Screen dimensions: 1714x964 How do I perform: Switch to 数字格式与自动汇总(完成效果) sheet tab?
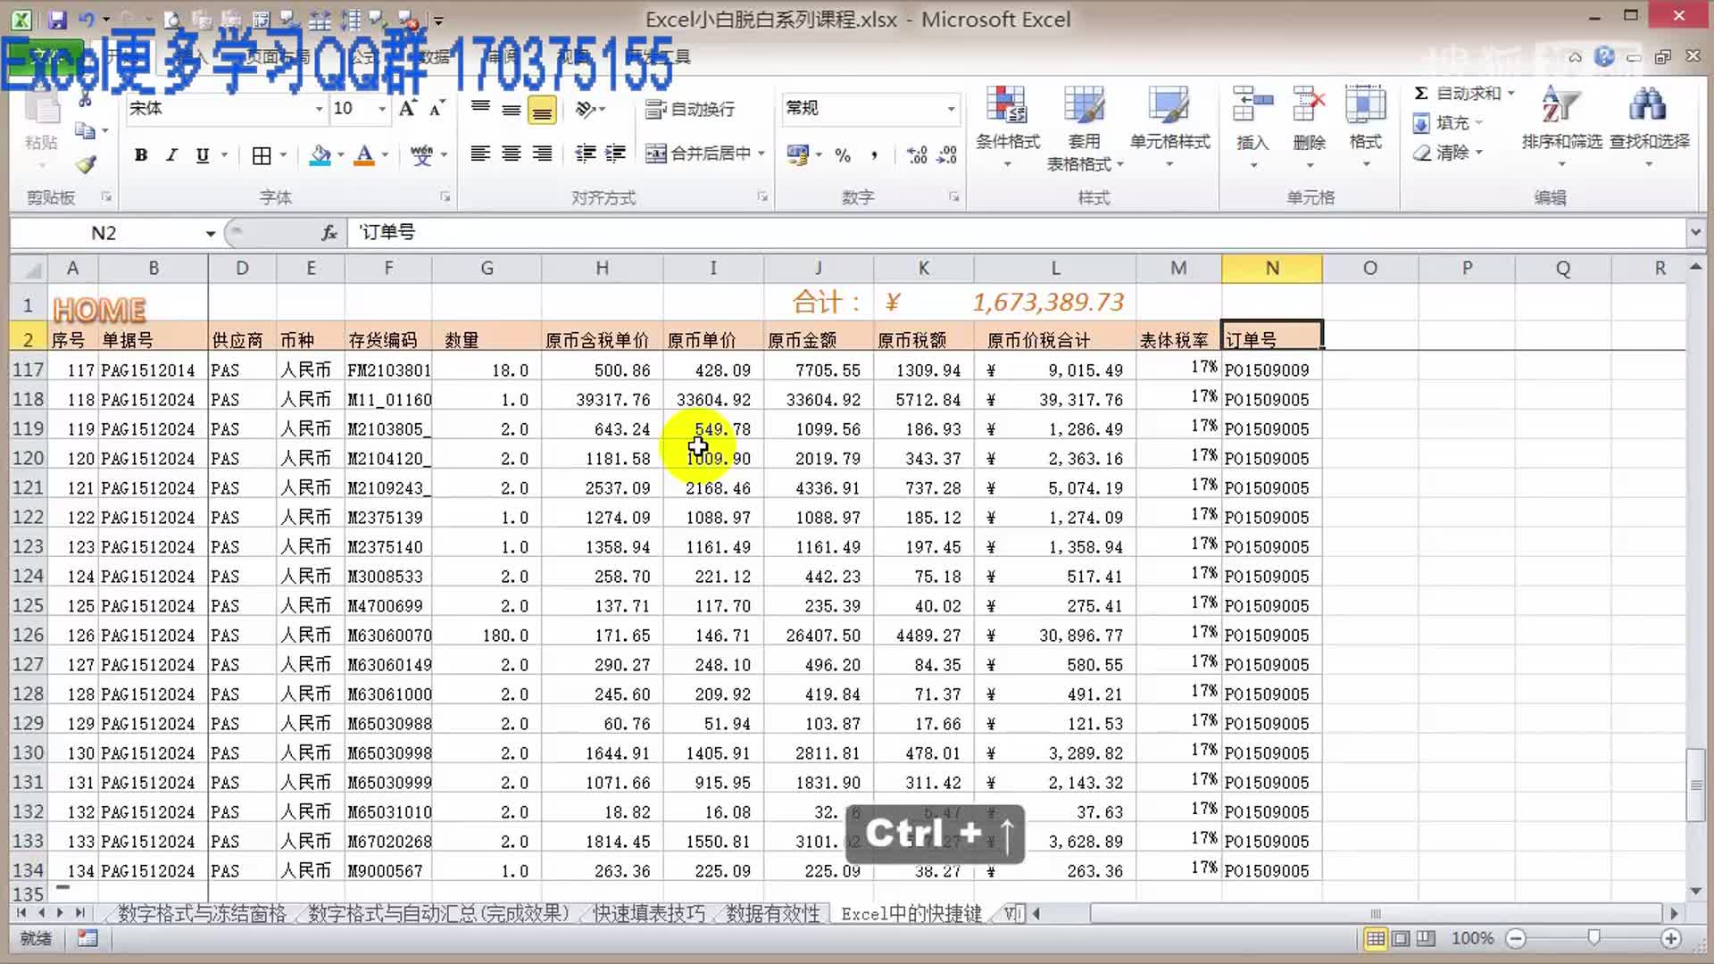pos(438,913)
